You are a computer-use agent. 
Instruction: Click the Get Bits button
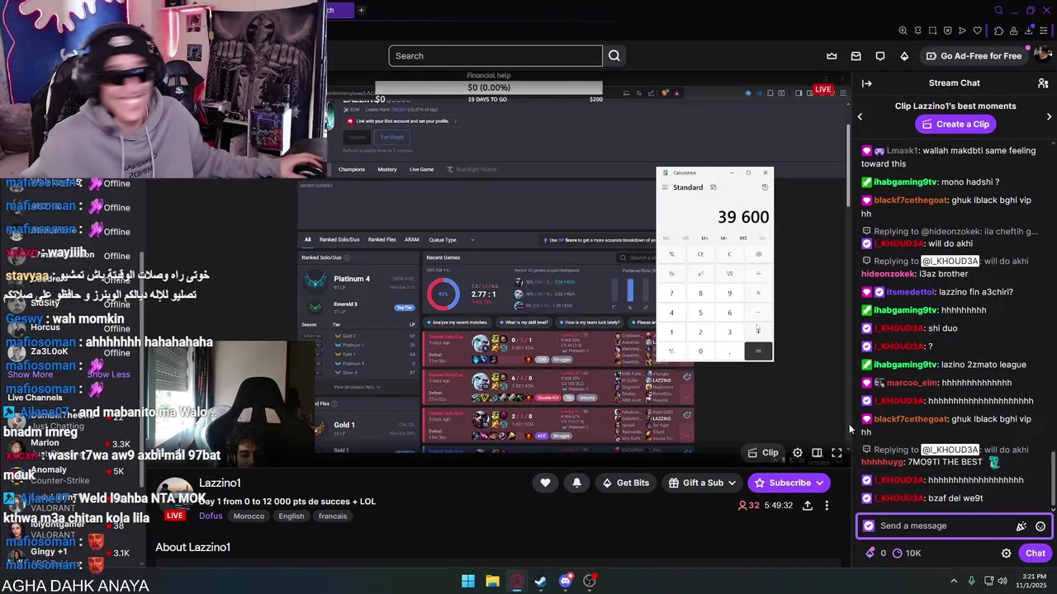click(625, 483)
